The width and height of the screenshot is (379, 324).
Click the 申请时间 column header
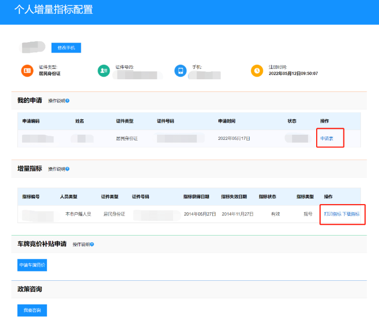227,121
